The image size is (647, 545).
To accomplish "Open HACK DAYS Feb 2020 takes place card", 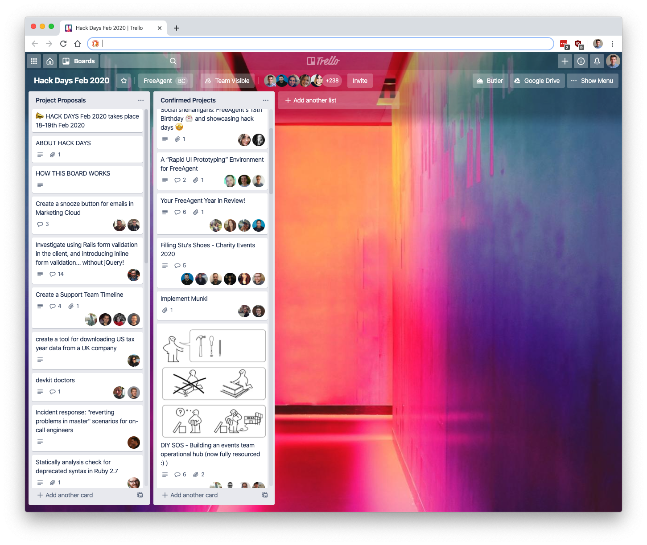I will coord(87,120).
